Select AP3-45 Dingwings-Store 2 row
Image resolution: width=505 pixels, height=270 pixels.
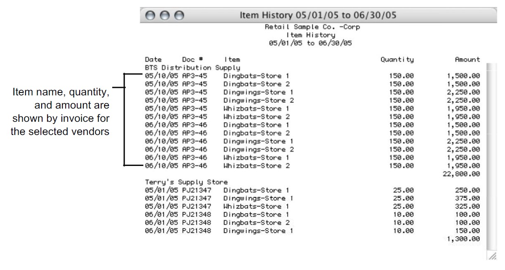coord(312,100)
